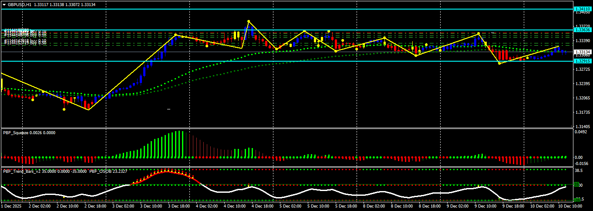This screenshot has height=211, width=593.
Task: Click the -0.0156 squeeze scale value
Action: coord(582,164)
